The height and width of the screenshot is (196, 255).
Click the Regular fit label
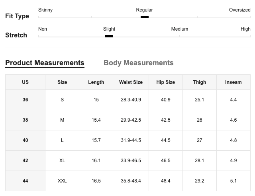click(144, 10)
